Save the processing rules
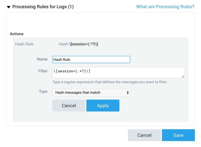Image resolution: width=201 pixels, height=147 pixels. [178, 135]
